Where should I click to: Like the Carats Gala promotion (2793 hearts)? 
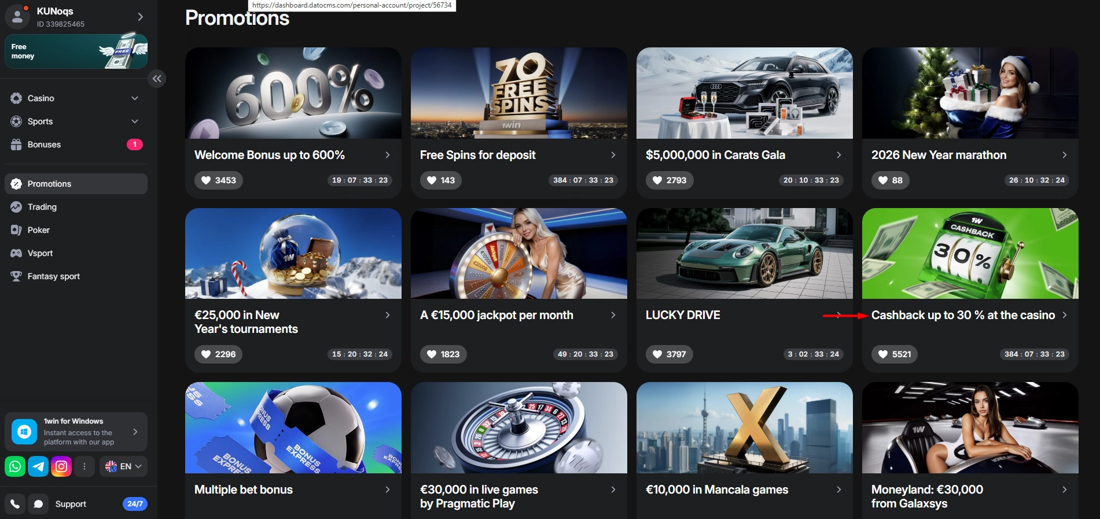point(669,180)
